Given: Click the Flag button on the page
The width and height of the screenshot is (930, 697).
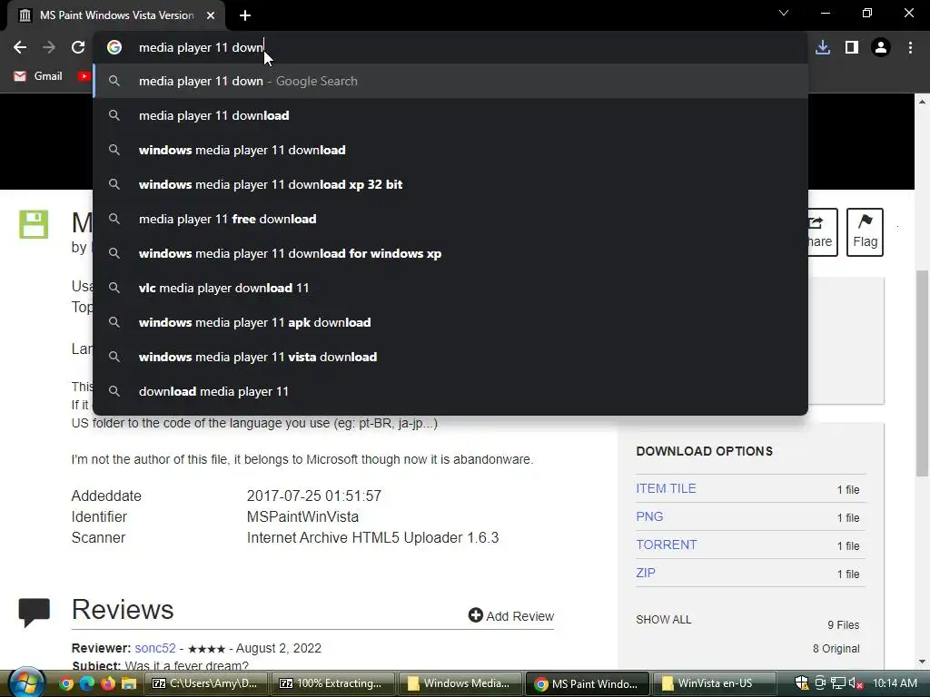Looking at the screenshot, I should [865, 231].
